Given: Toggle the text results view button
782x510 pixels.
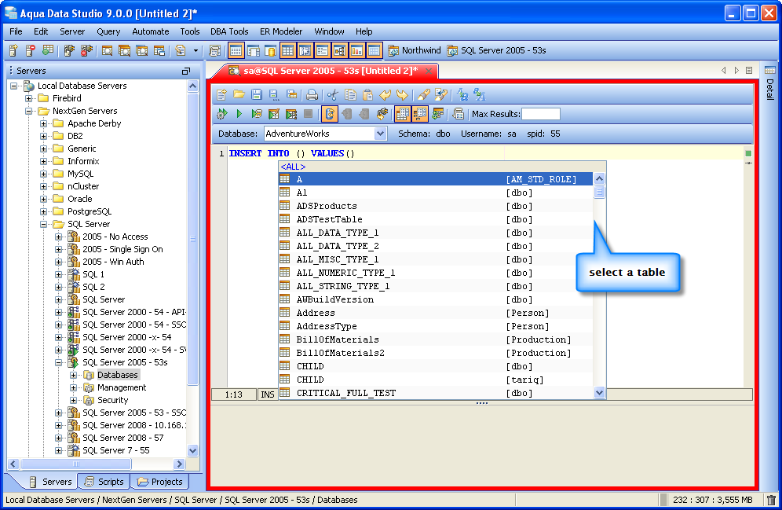Looking at the screenshot, I should point(419,114).
